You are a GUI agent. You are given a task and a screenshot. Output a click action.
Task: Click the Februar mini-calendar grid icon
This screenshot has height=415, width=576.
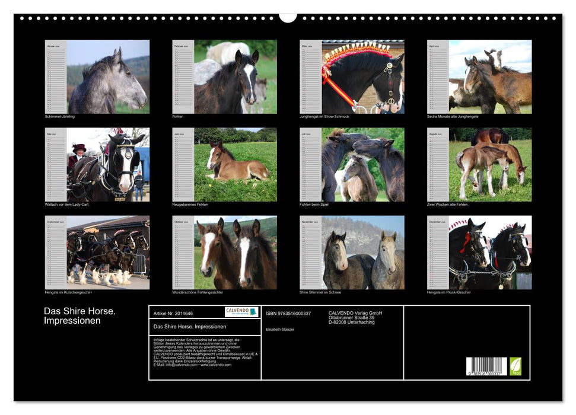coord(182,77)
